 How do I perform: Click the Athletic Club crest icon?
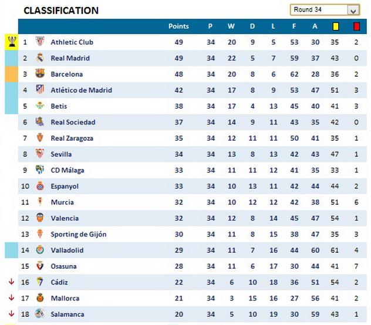40,42
